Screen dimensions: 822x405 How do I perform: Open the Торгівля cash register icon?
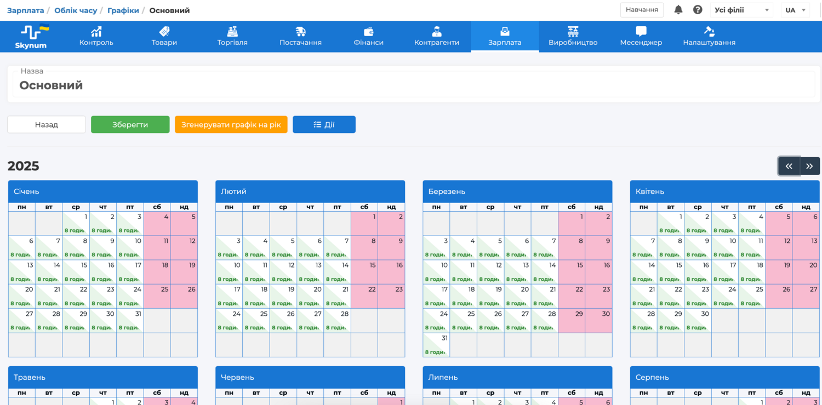(232, 31)
